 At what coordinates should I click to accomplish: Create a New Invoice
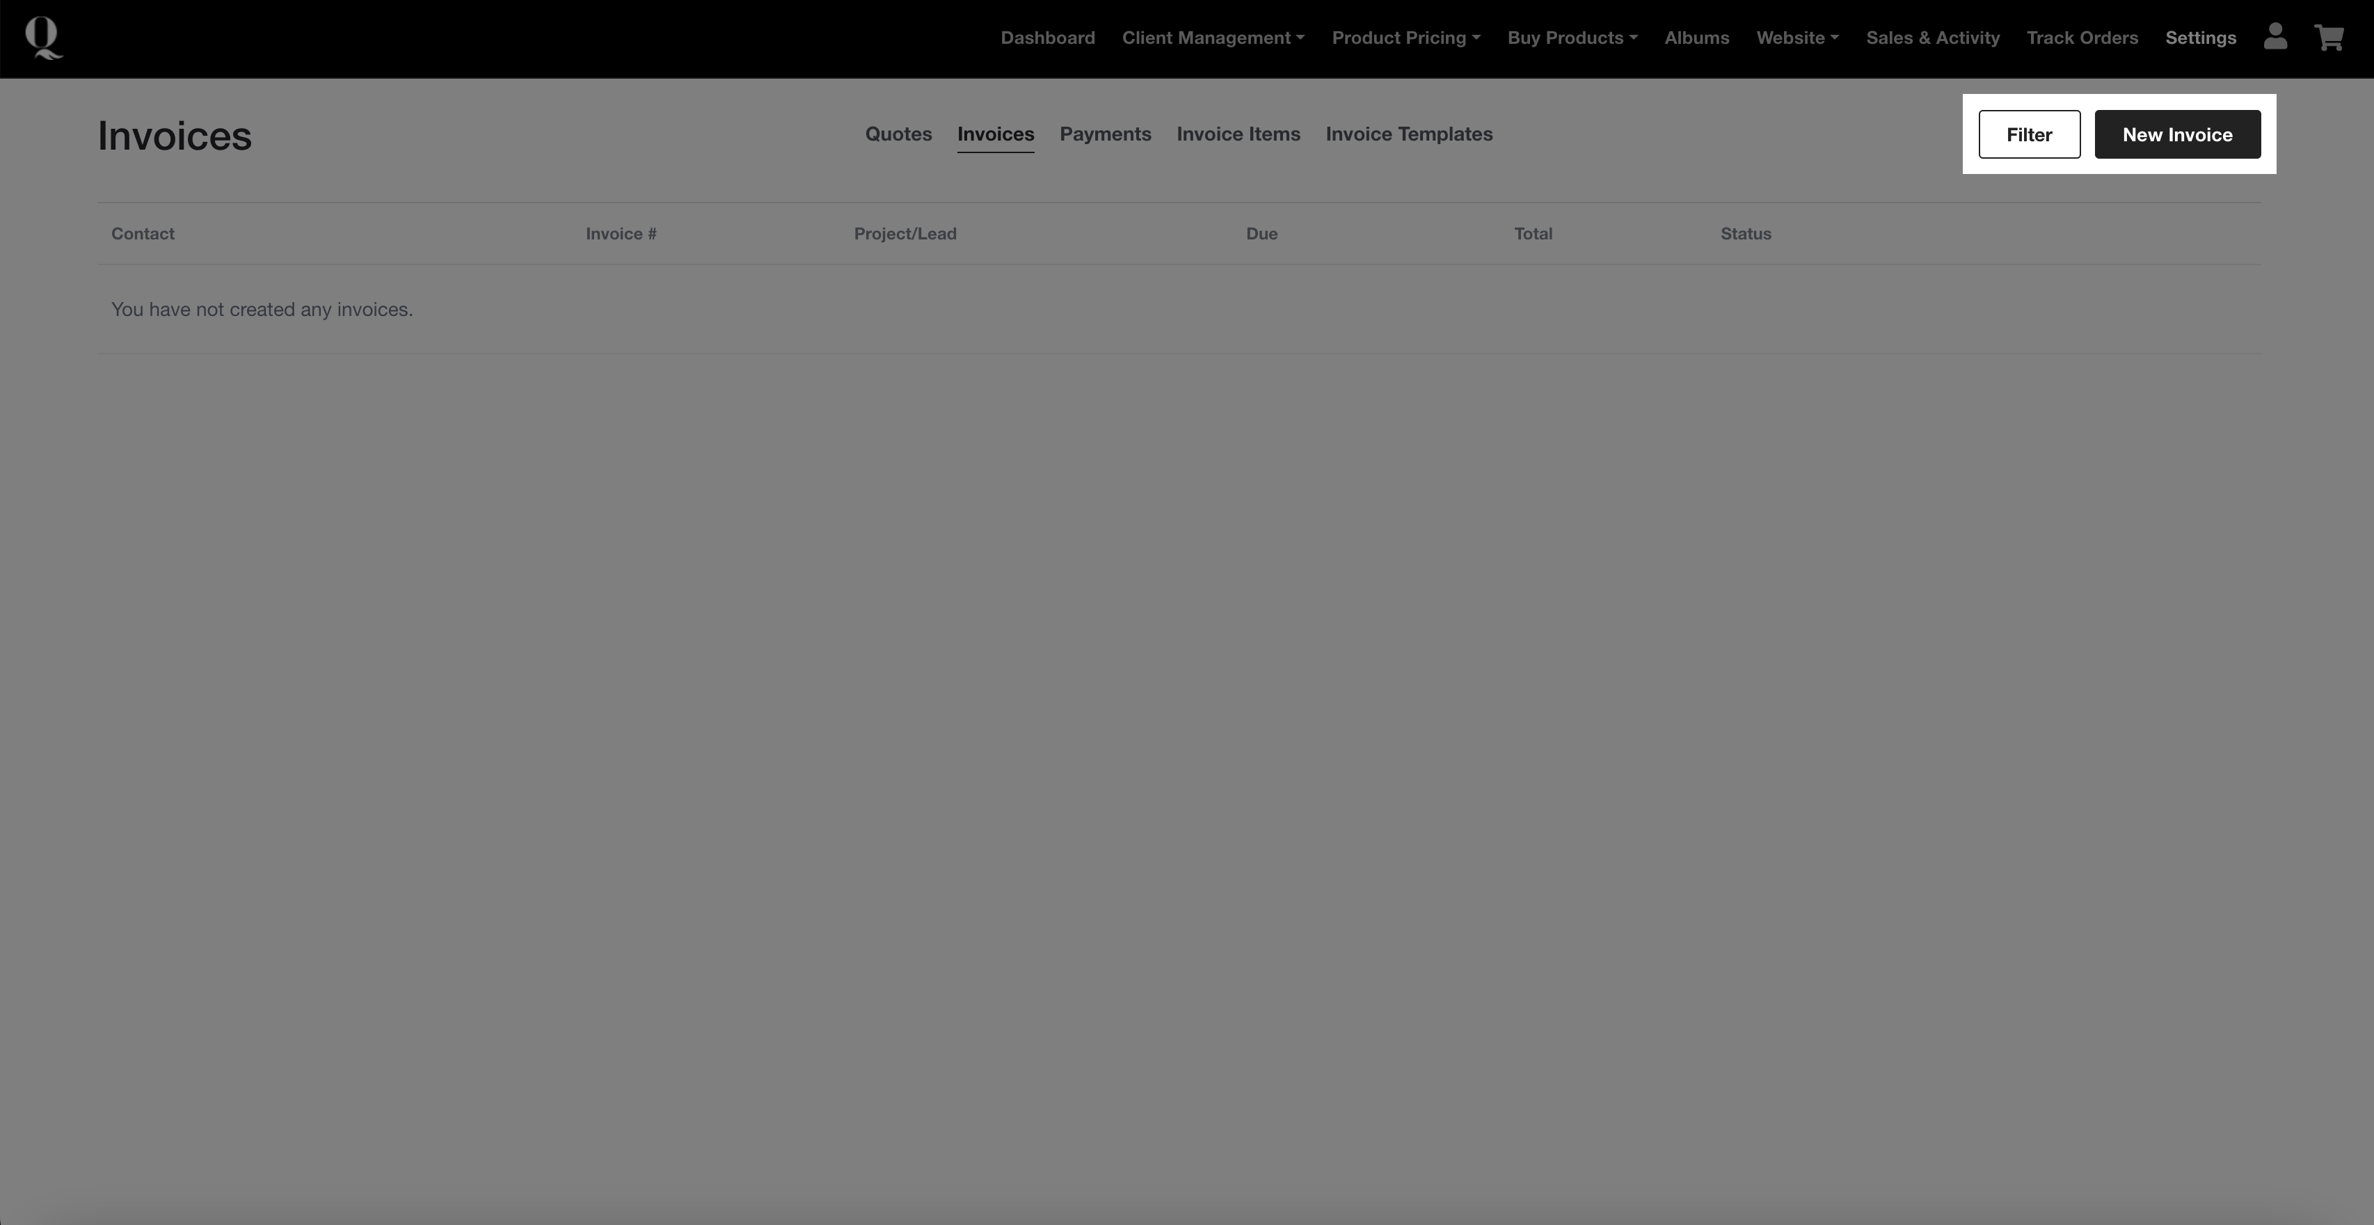[x=2177, y=134]
